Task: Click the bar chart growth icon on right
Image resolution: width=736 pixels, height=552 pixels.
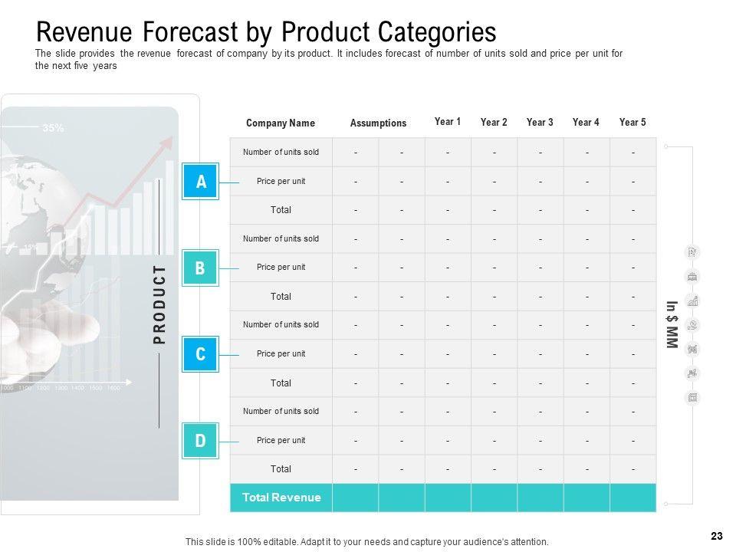Action: point(692,301)
